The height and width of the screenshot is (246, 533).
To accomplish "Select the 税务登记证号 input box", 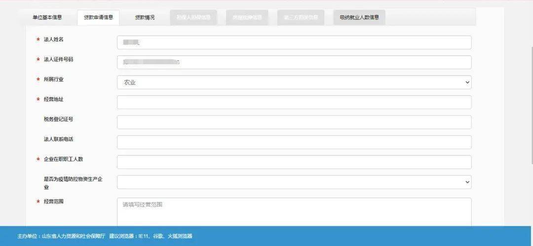I will coord(294,122).
